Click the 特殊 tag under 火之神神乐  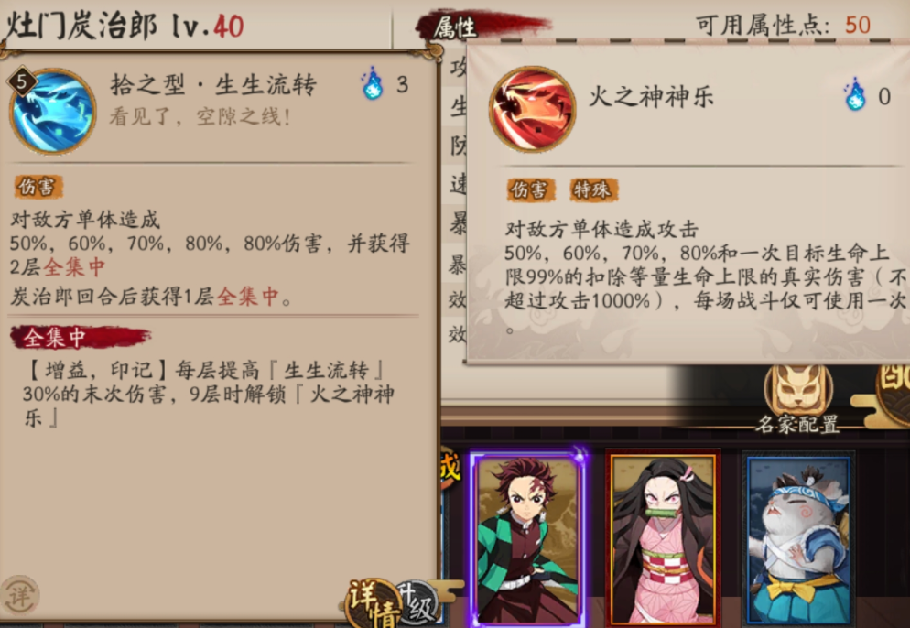594,189
